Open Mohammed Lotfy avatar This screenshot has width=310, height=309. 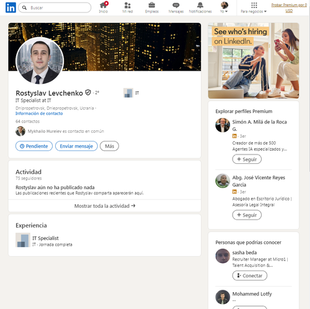coord(223,297)
